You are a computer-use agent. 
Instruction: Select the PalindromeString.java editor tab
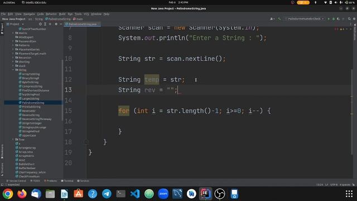click(x=83, y=24)
